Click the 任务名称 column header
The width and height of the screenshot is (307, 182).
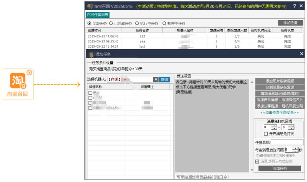click(142, 31)
